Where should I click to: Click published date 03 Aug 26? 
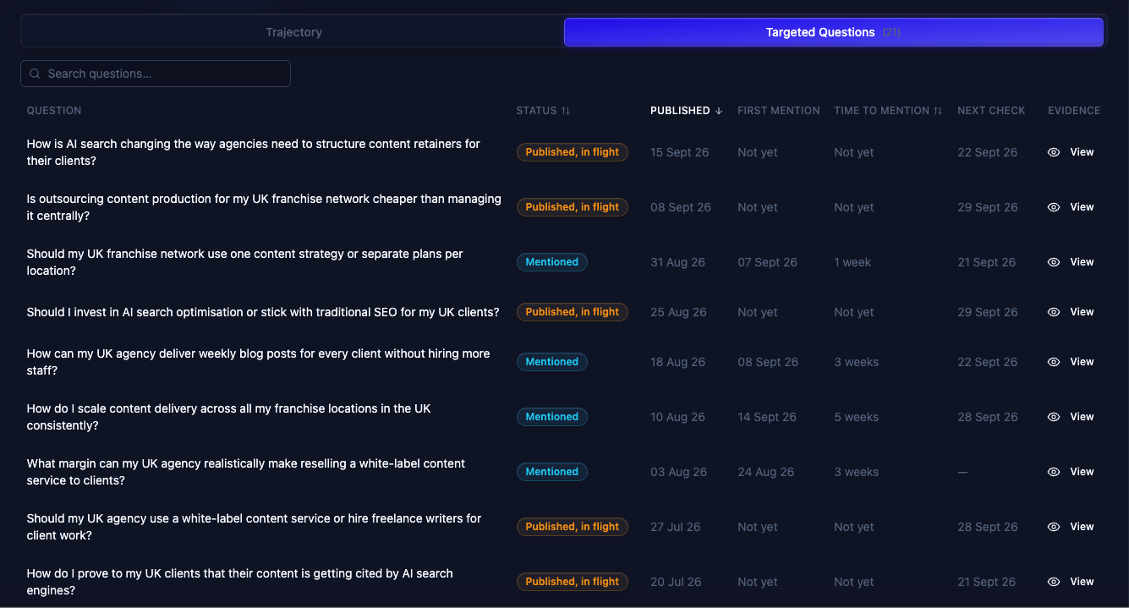click(678, 472)
